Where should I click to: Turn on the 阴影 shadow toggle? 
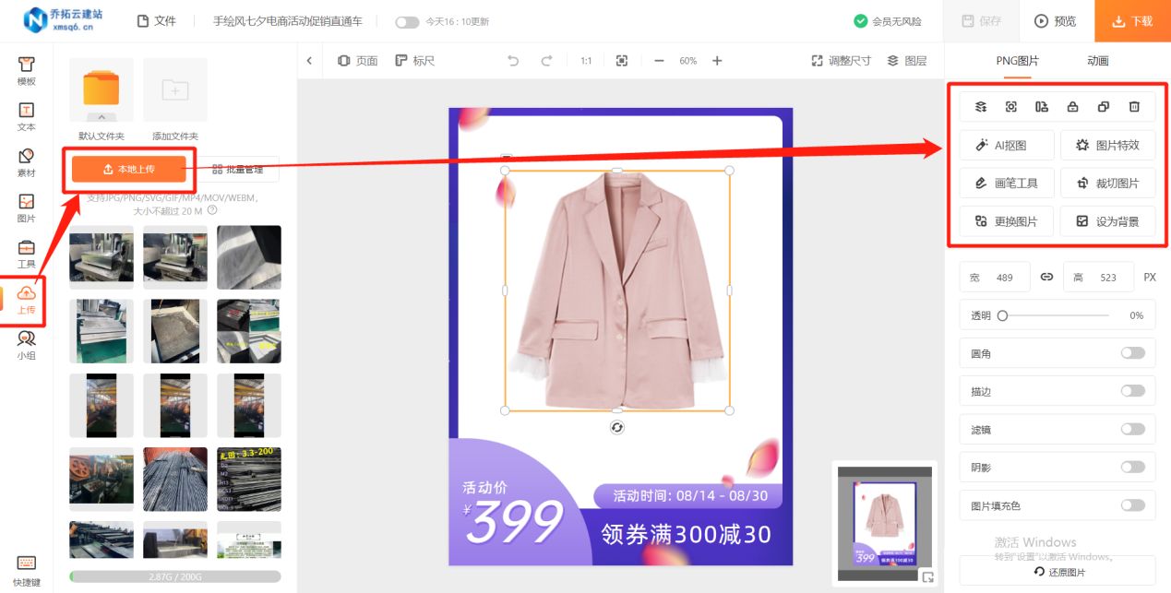1134,467
